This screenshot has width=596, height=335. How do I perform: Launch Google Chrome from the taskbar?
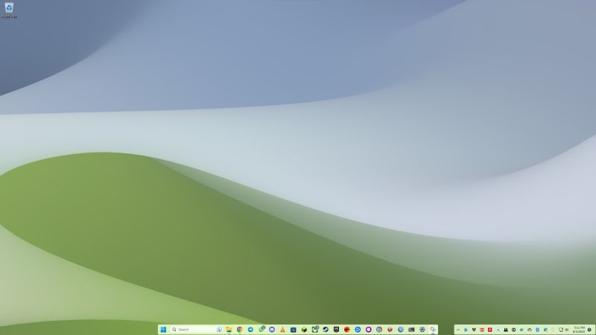[239, 329]
